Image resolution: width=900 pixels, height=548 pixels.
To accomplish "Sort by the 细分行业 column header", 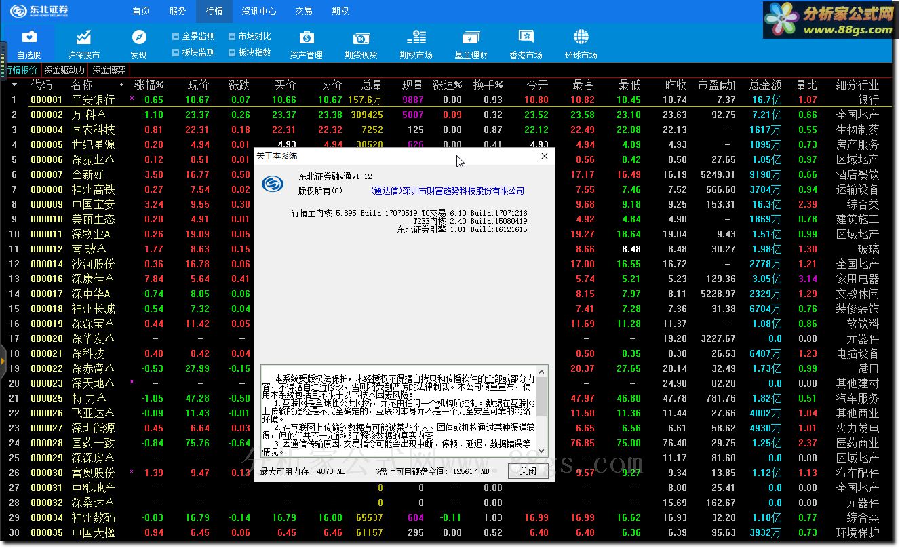I will 857,85.
